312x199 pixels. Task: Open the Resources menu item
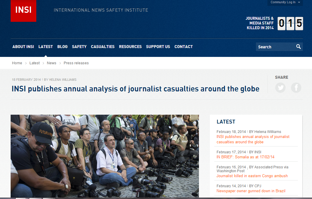[130, 47]
